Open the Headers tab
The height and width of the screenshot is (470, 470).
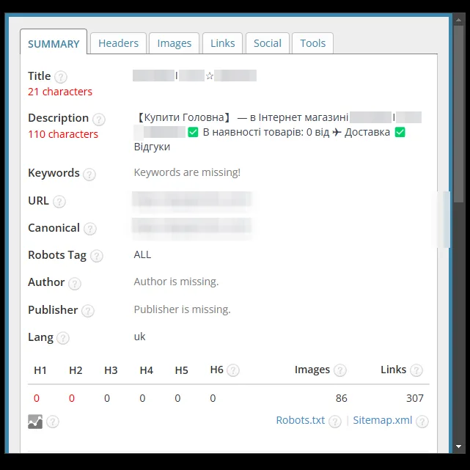click(x=118, y=43)
